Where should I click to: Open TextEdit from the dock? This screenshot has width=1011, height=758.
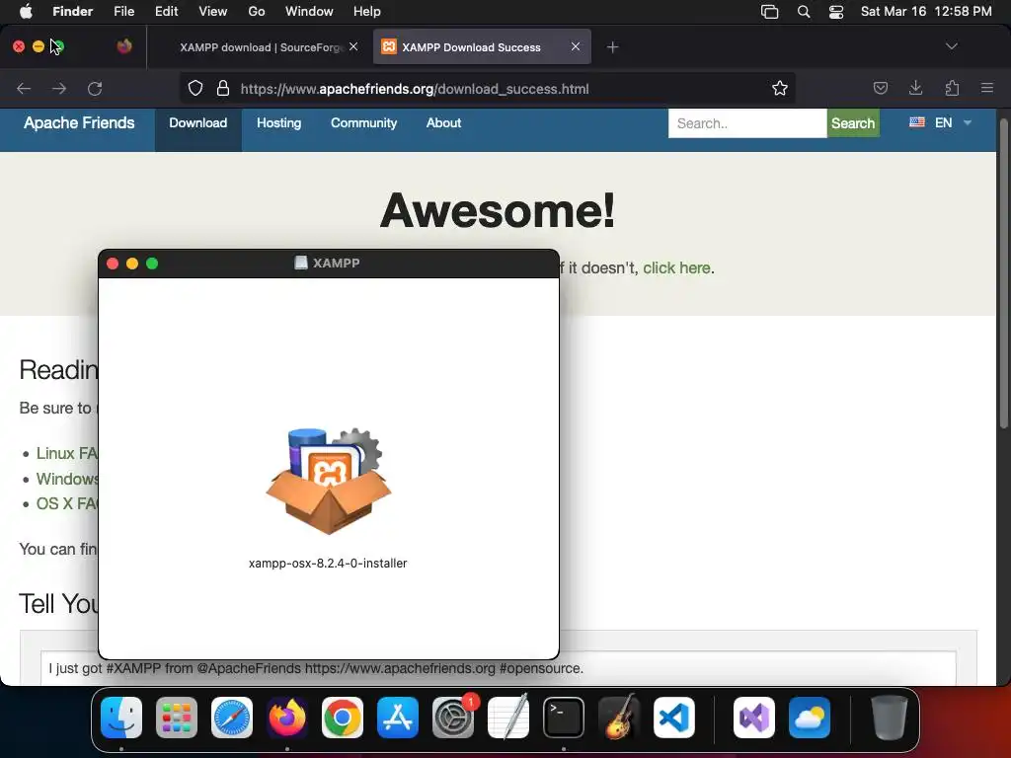[x=508, y=718]
